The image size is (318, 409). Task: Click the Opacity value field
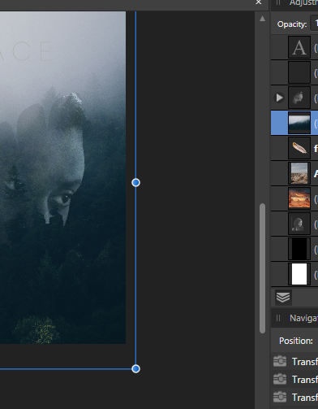click(x=314, y=24)
